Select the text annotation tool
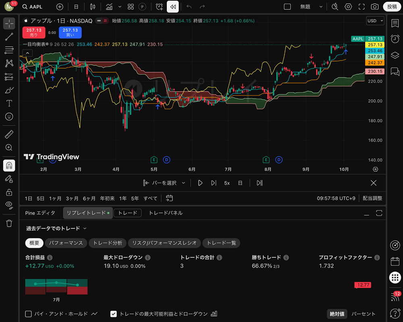Viewport: 403px width, 322px height. point(9,103)
